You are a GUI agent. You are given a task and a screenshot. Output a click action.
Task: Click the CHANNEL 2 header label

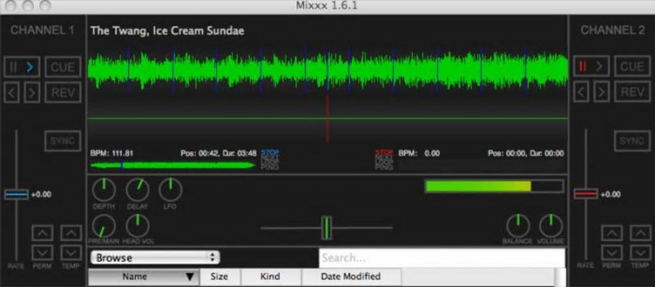(613, 30)
